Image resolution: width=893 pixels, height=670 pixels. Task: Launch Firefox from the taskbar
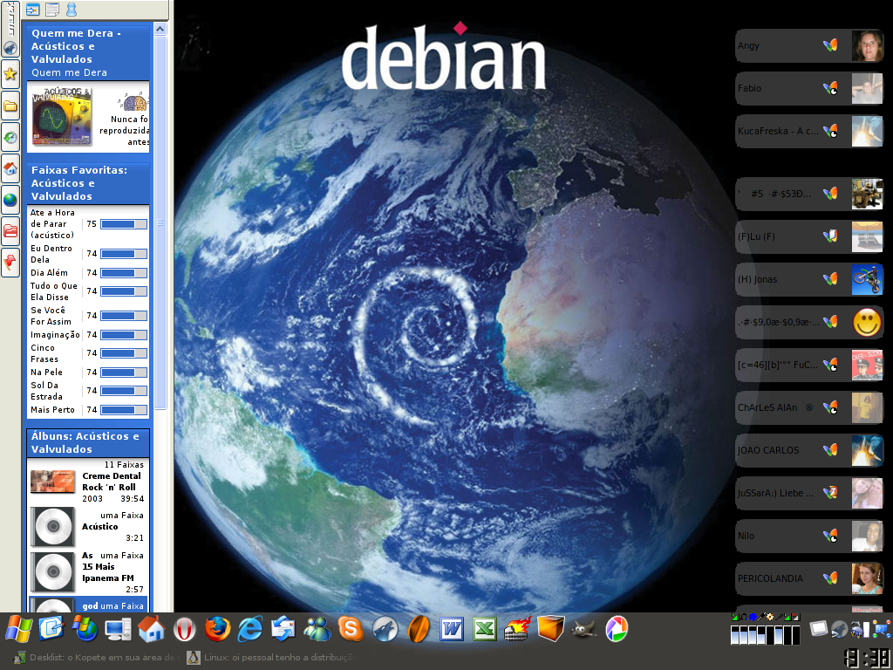point(217,629)
